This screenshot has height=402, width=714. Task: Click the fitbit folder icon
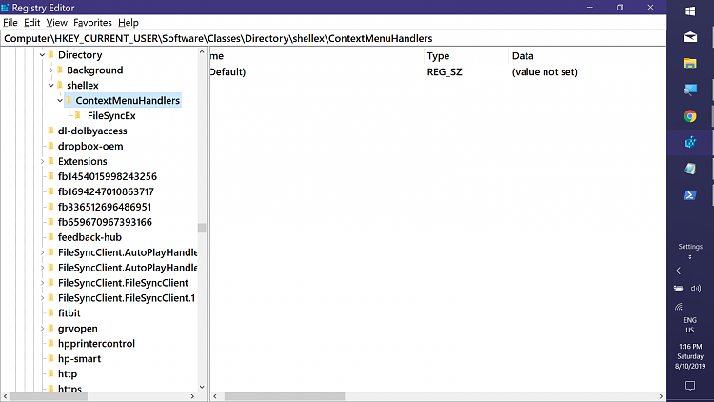(x=51, y=313)
